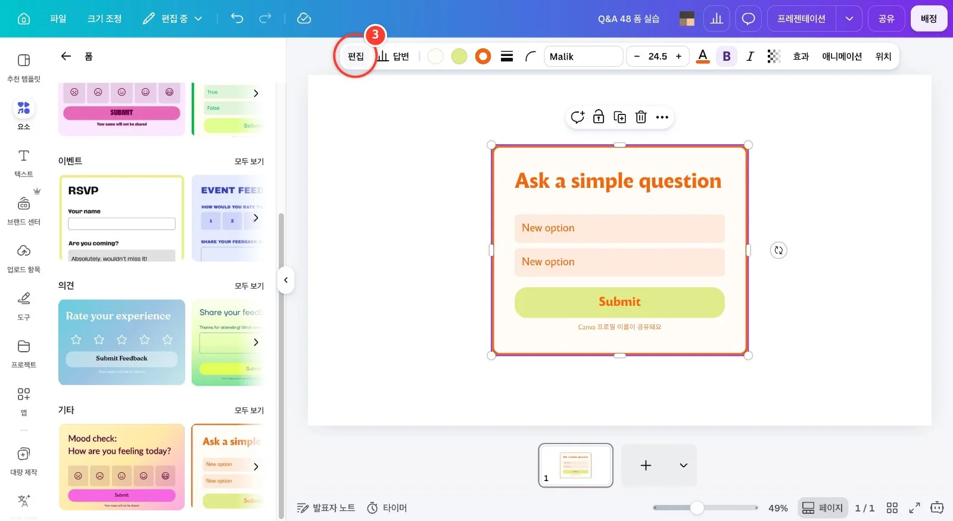Go to the Canva home icon
This screenshot has height=521, width=953.
24,18
